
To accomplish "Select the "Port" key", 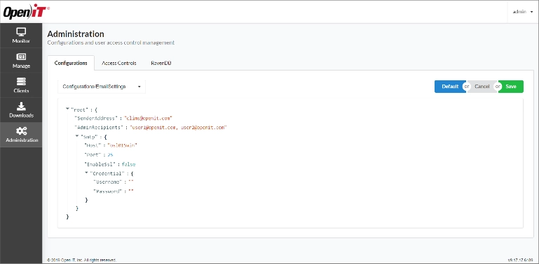I will [93, 155].
